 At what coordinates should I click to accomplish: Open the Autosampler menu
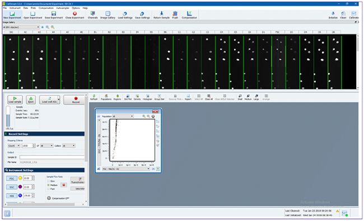[x=63, y=8]
